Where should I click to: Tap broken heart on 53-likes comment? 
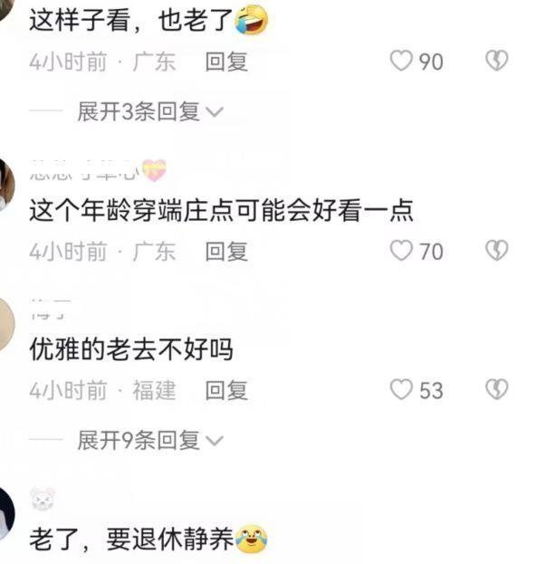(497, 389)
